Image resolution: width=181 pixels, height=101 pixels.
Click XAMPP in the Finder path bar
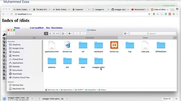[79, 90]
